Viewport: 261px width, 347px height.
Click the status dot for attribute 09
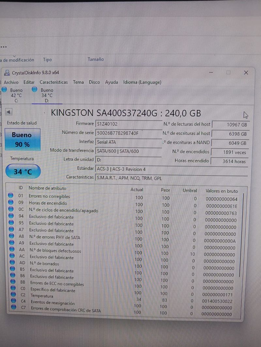[x=11, y=202]
